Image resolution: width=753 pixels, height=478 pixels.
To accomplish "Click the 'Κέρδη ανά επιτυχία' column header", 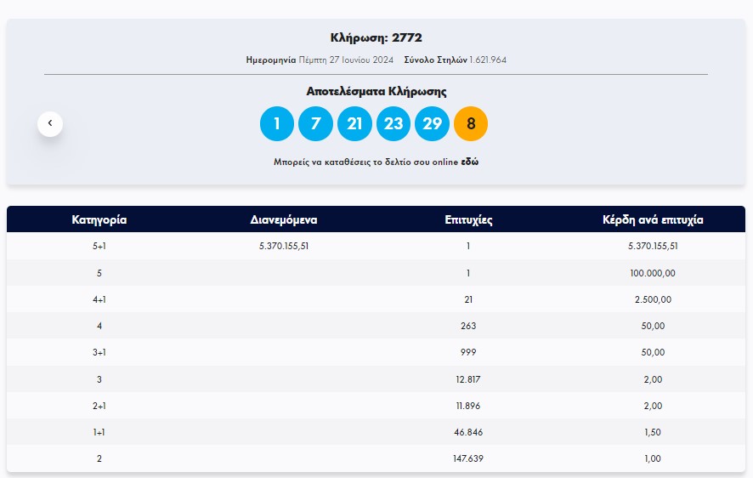I will click(653, 219).
